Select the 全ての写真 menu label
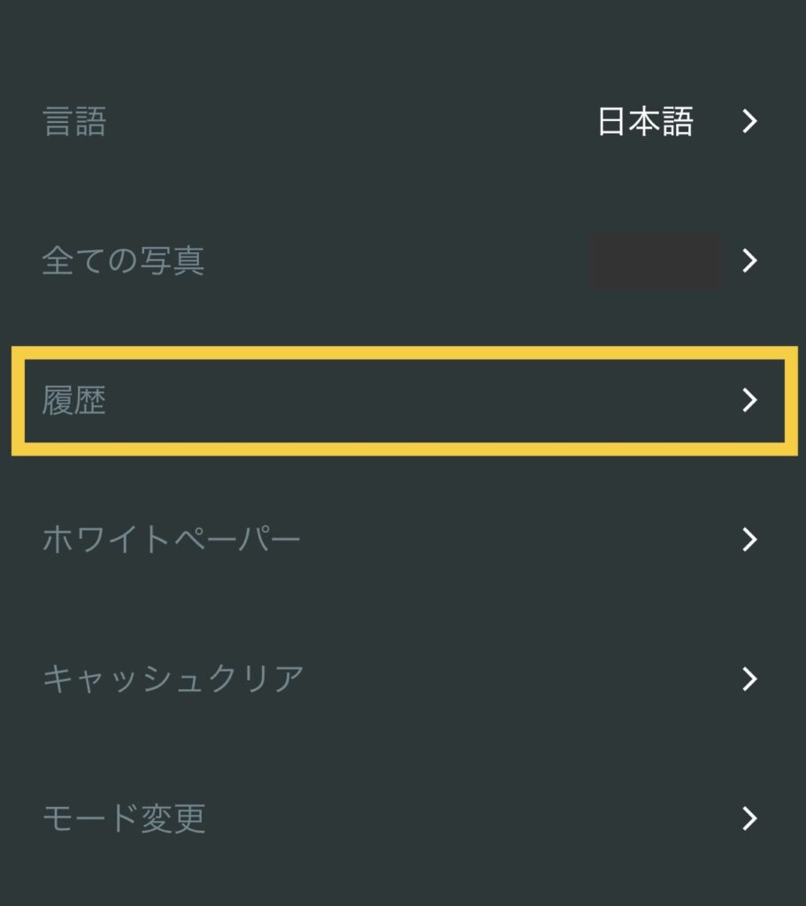Image resolution: width=806 pixels, height=906 pixels. point(123,261)
